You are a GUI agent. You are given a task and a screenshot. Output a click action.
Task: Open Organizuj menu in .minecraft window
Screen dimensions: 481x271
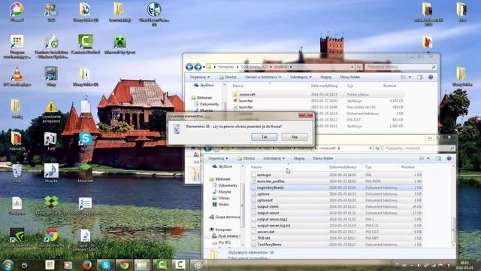click(218, 159)
